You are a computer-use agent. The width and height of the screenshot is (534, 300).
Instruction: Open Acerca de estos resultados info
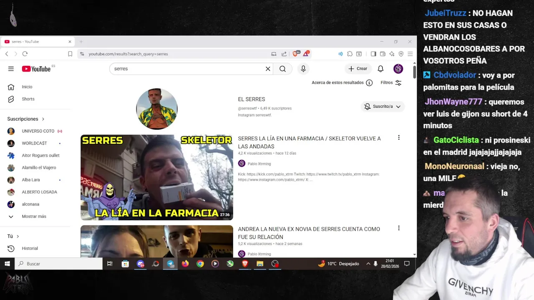(x=342, y=82)
